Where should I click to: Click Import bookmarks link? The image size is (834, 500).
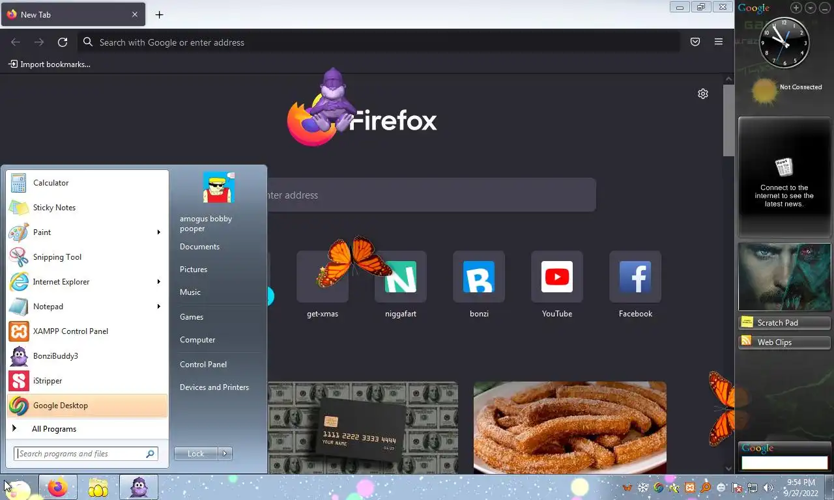point(50,64)
